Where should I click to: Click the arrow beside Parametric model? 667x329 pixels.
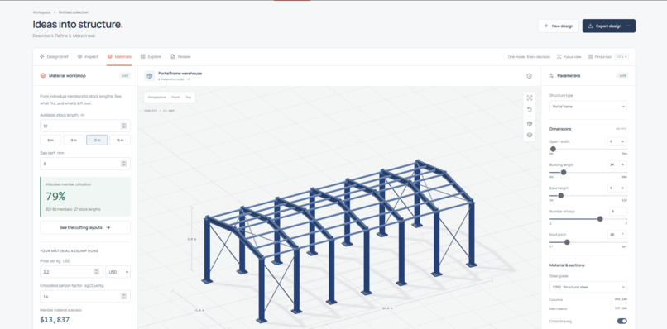click(x=188, y=79)
